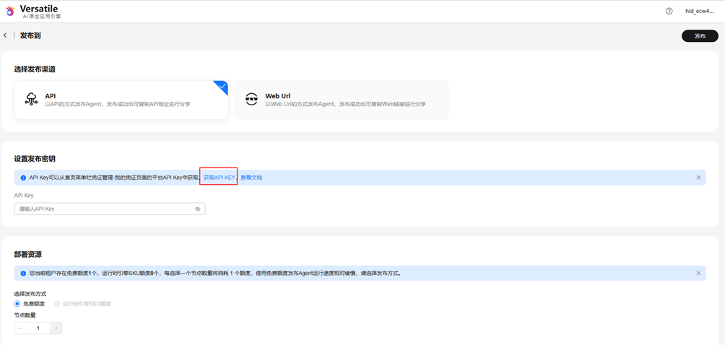Screen dimensions: 725x345
Task: Select the 免费额度 radio option
Action: pos(17,304)
